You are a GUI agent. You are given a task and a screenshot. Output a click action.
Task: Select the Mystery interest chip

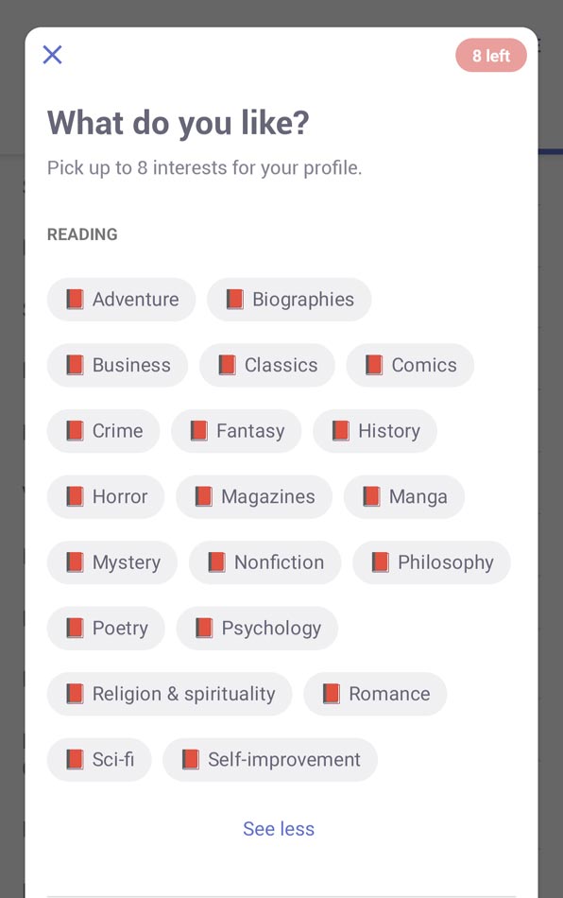click(112, 562)
